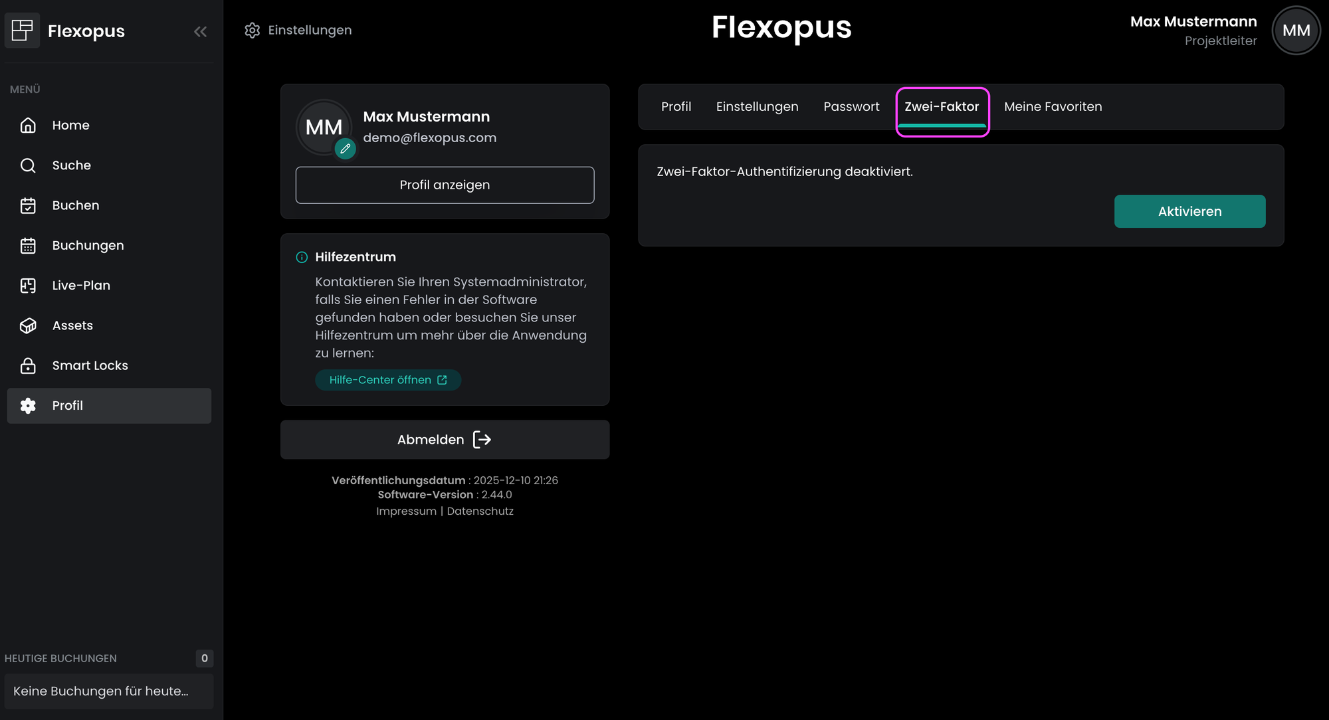
Task: Open Buchungen calendar icon
Action: coord(28,246)
